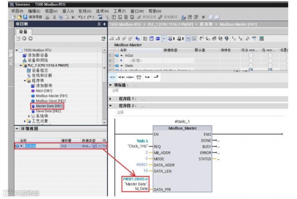This screenshot has width=297, height=199.
Task: Click the open project folder icon
Action: click(x=20, y=17)
